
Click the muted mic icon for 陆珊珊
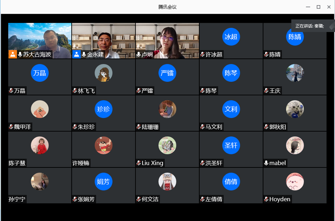pos(139,127)
